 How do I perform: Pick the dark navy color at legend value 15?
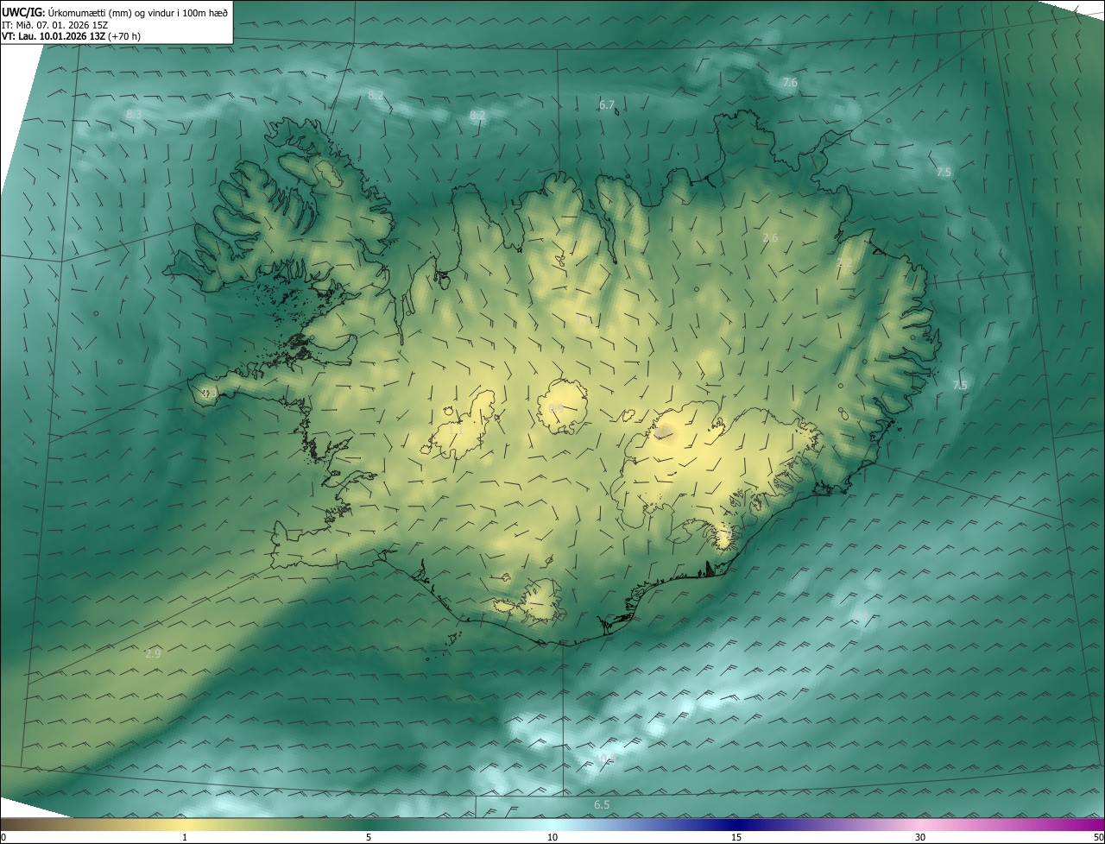[x=736, y=824]
